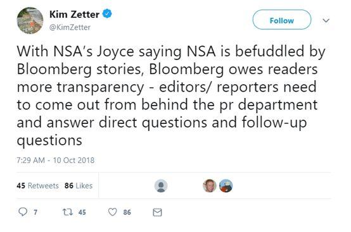
Task: Send via direct message envelope icon
Action: point(157,212)
